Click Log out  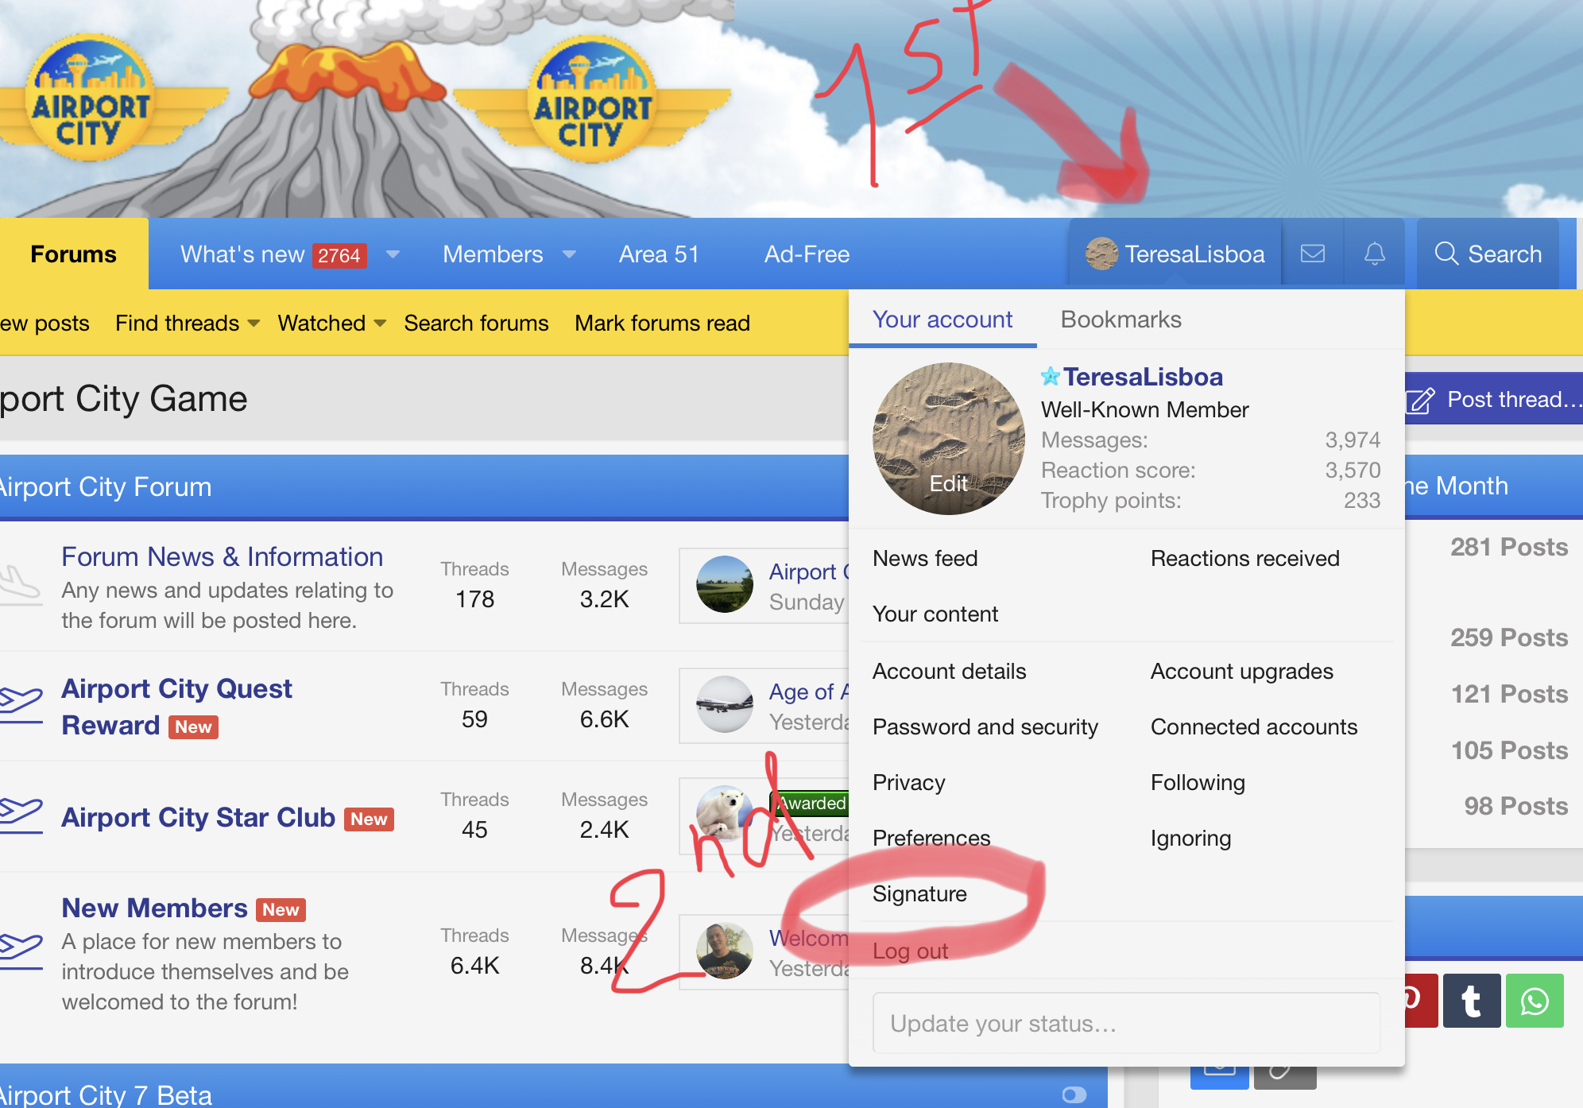910,951
